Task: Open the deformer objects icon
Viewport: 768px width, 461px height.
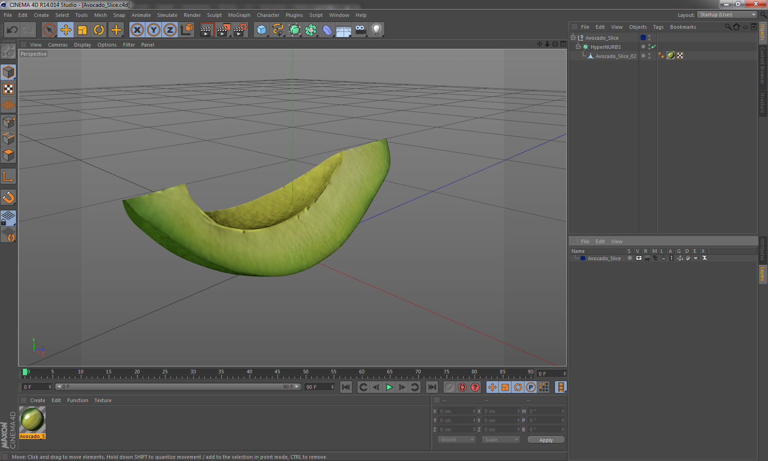Action: (327, 30)
